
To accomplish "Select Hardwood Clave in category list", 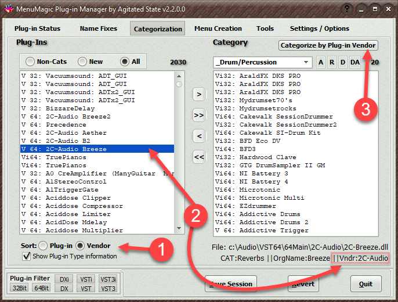I will pyautogui.click(x=296, y=157).
